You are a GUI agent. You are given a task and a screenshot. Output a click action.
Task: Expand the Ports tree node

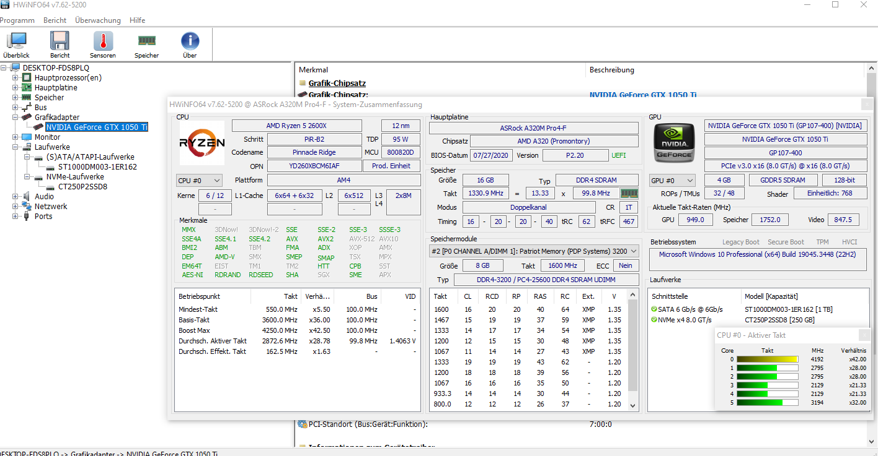pos(16,217)
